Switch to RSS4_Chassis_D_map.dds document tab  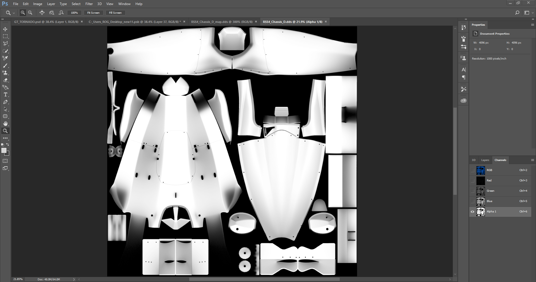pos(222,22)
